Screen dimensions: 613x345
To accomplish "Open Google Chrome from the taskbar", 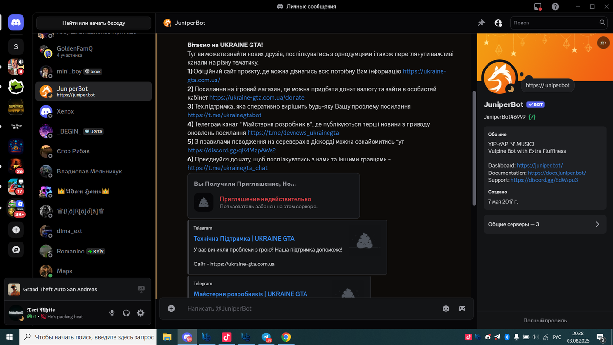I will click(286, 337).
